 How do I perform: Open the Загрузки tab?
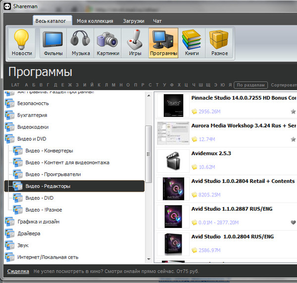tap(134, 21)
